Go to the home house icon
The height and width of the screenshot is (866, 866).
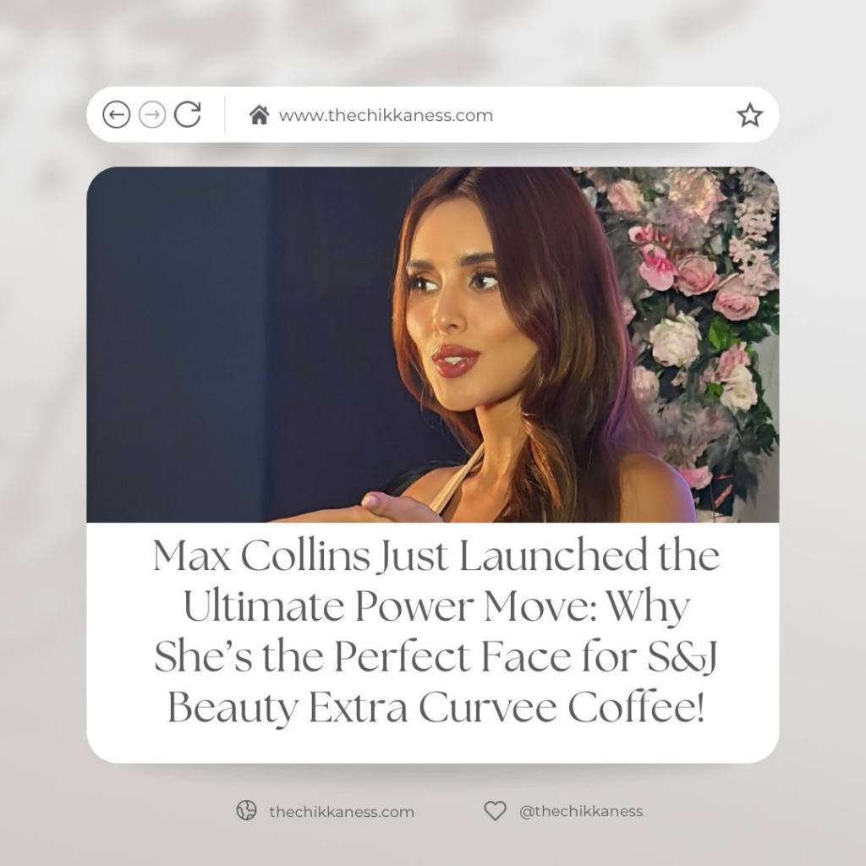click(x=259, y=115)
